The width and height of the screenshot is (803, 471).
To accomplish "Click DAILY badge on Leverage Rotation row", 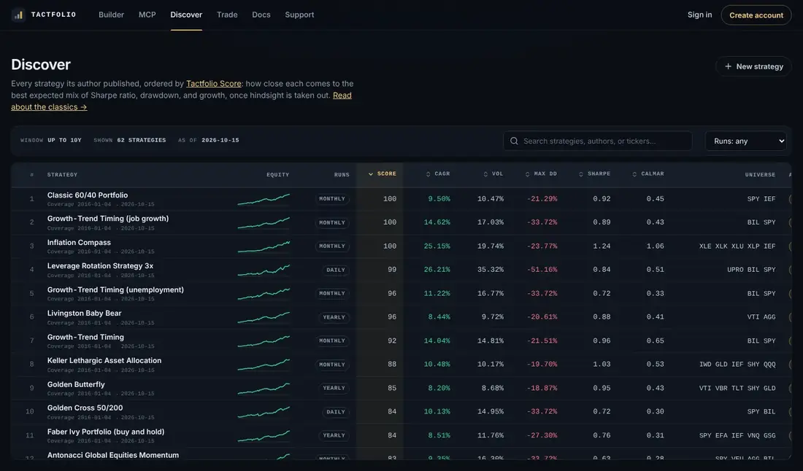I will click(336, 270).
